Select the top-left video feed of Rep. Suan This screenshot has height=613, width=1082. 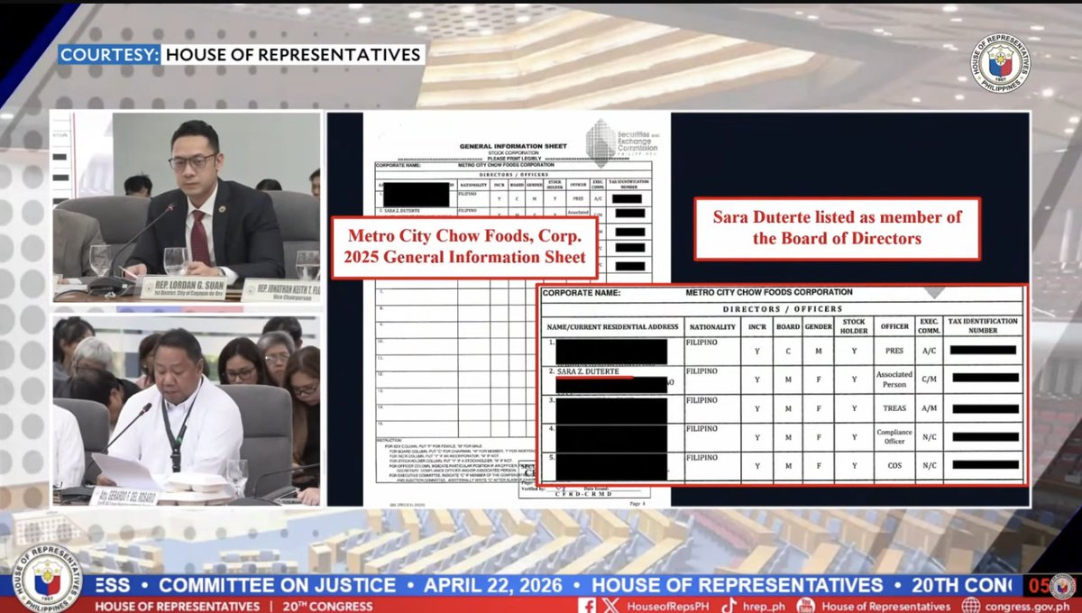[x=187, y=206]
